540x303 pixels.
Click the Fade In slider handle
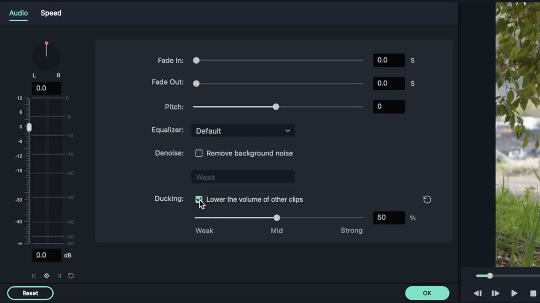click(196, 60)
